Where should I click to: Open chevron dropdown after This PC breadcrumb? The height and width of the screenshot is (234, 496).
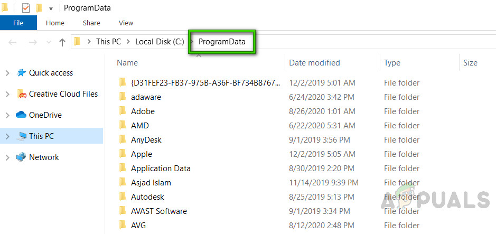pyautogui.click(x=128, y=42)
